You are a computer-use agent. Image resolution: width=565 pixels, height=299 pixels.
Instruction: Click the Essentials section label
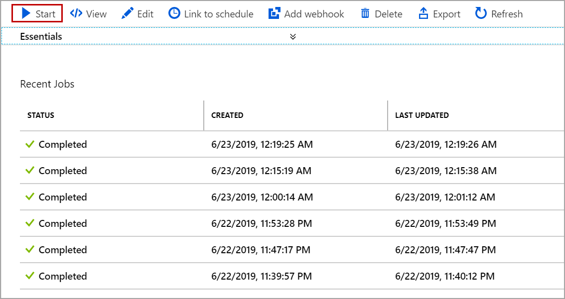point(41,36)
